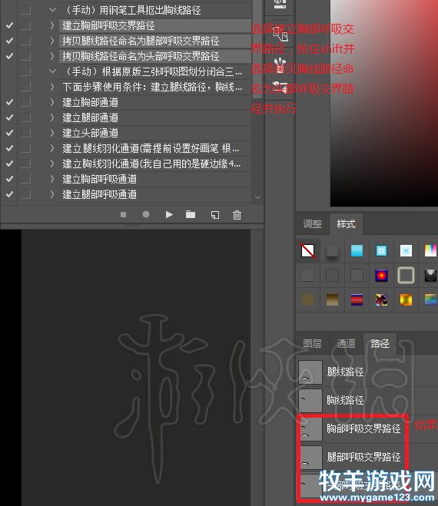Apply the no-style (red slash) swatch
438x506 pixels.
click(x=307, y=250)
